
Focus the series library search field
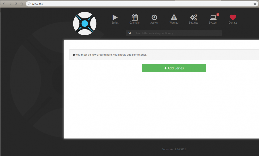[x=174, y=33]
